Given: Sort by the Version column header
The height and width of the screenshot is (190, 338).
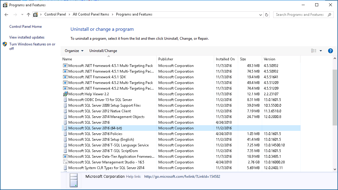Looking at the screenshot, I should (281, 59).
